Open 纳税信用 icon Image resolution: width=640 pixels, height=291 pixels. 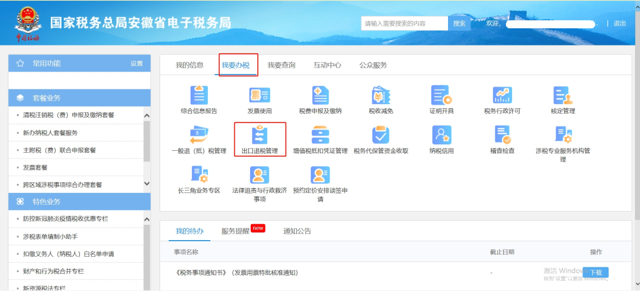[x=441, y=135]
